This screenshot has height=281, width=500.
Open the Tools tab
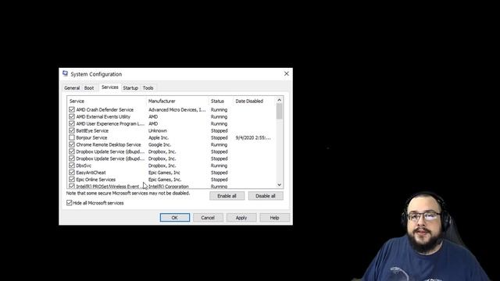point(148,88)
